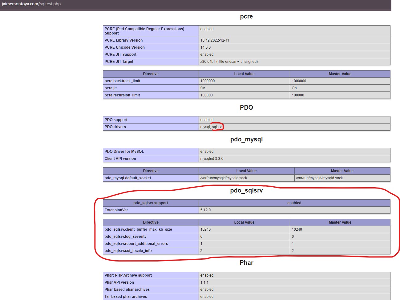Image resolution: width=400 pixels, height=300 pixels.
Task: Click the 'pdo_sqlsrv support' header cell
Action: pos(151,203)
